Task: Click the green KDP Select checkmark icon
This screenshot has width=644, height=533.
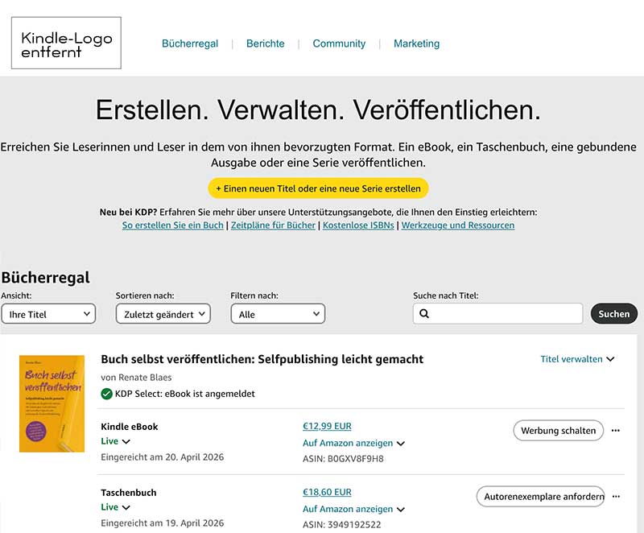Action: click(x=106, y=395)
